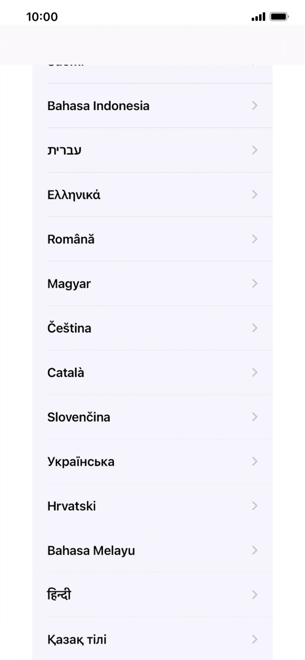Open the chevron next to Bahasa Indonesia
305x660 pixels.
255,106
